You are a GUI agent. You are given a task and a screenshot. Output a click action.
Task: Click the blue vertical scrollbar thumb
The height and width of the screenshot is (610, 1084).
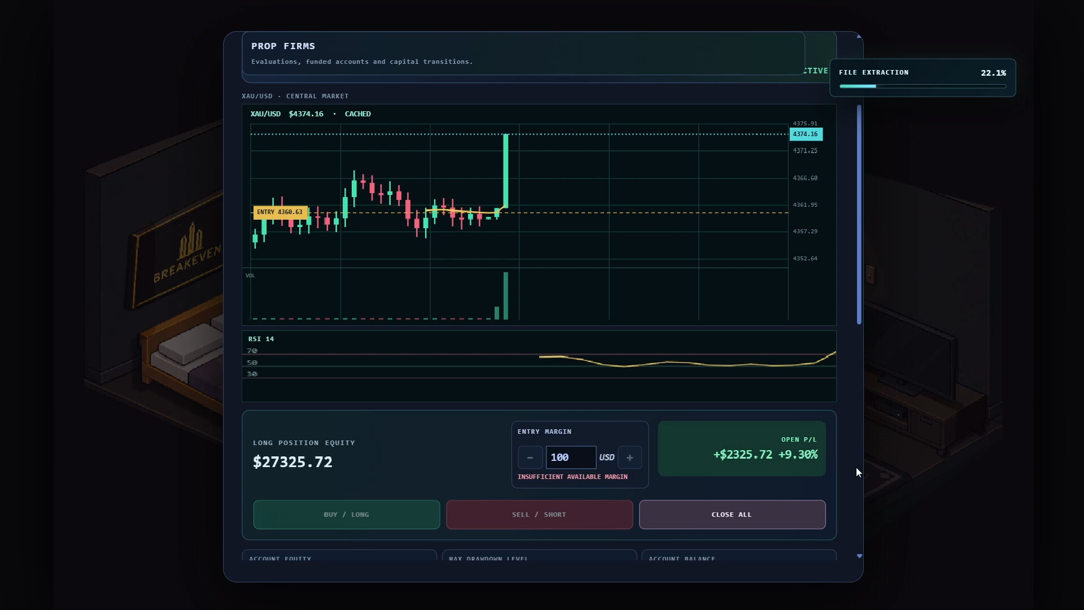tap(859, 215)
